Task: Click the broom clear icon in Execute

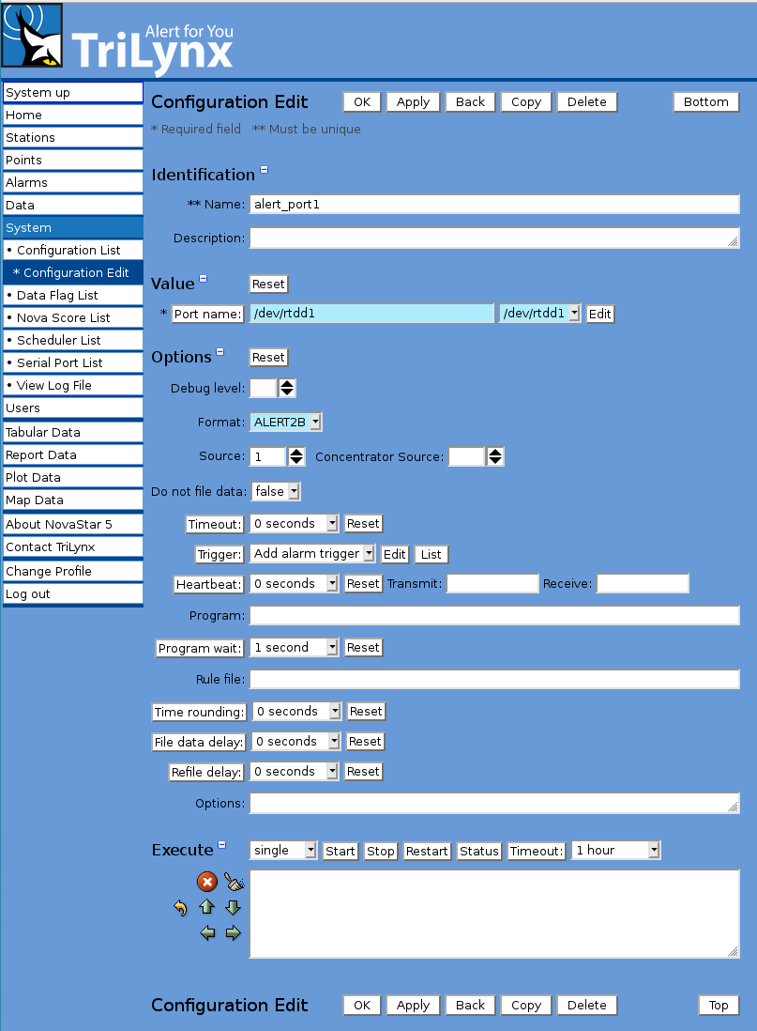Action: pyautogui.click(x=234, y=881)
